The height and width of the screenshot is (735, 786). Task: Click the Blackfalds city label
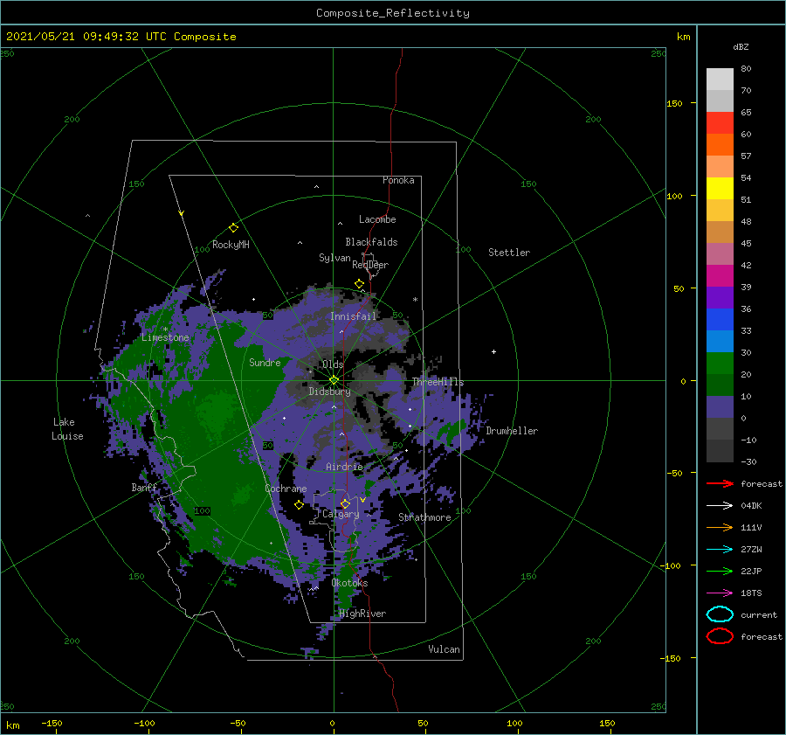(371, 242)
